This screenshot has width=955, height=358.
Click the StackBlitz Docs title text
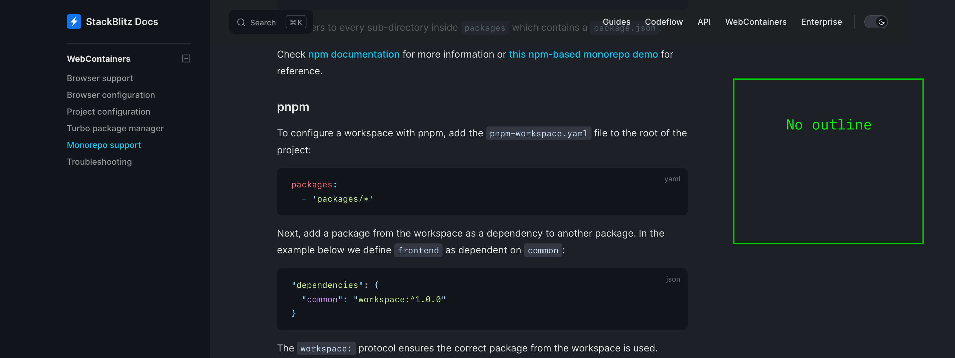(x=121, y=21)
